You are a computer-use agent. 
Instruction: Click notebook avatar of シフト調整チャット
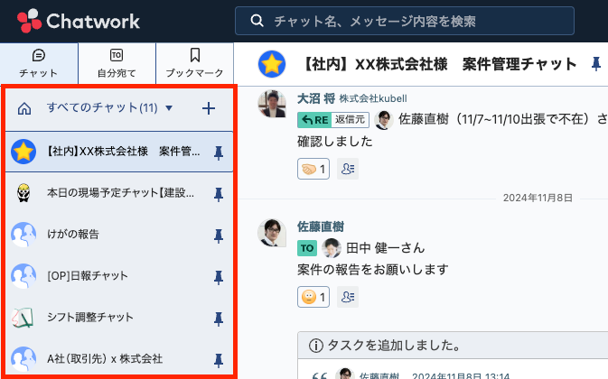[23, 318]
